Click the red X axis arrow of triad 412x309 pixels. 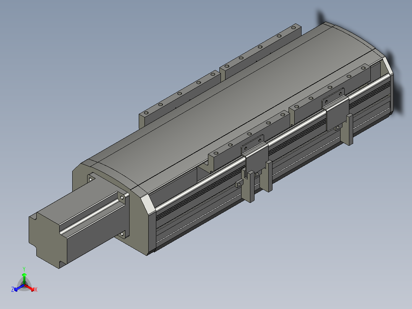[x=30, y=288]
